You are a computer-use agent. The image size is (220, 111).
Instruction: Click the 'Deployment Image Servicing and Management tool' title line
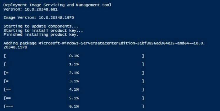coord(57,5)
